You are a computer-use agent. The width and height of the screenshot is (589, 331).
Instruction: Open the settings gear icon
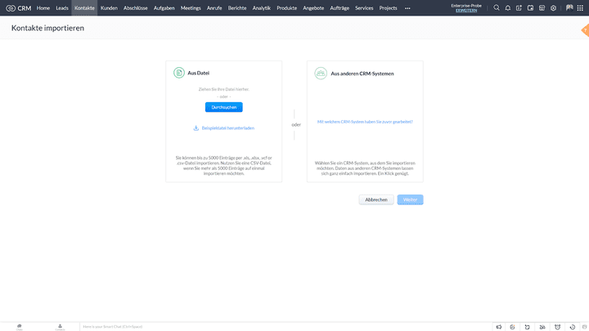553,7
